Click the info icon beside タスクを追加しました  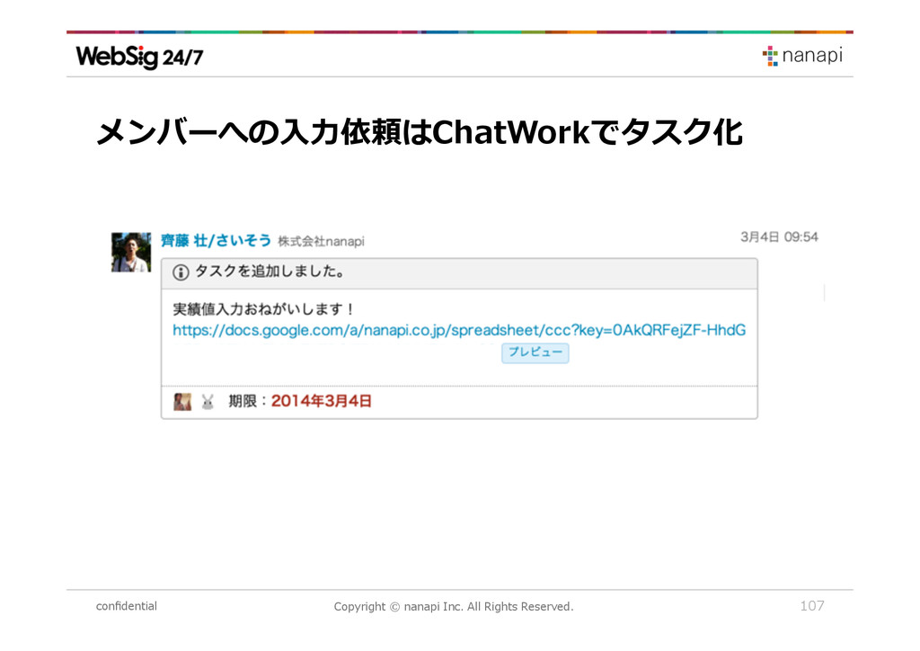(x=181, y=272)
